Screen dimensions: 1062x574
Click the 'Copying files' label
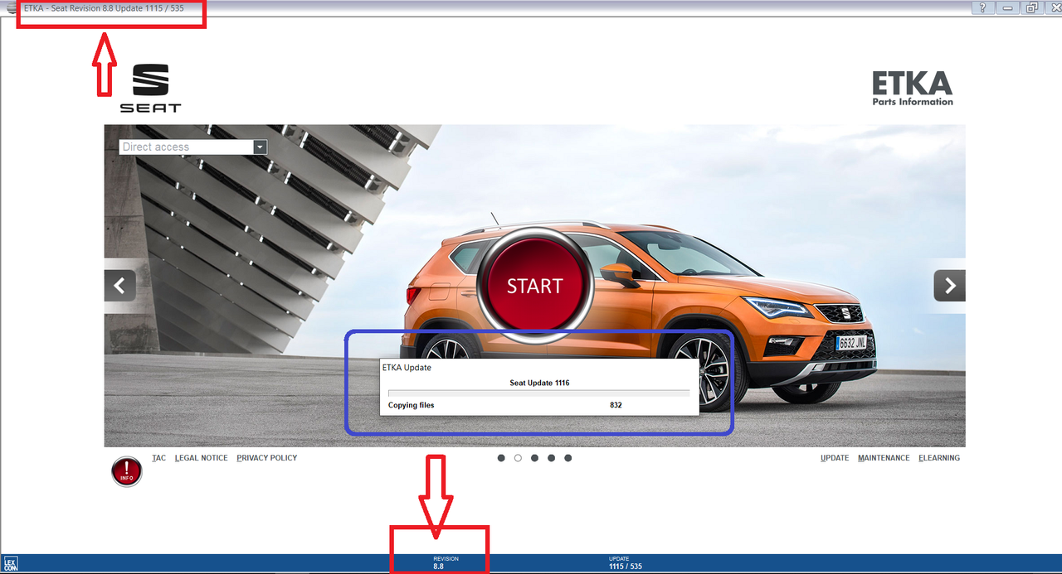pyautogui.click(x=412, y=405)
